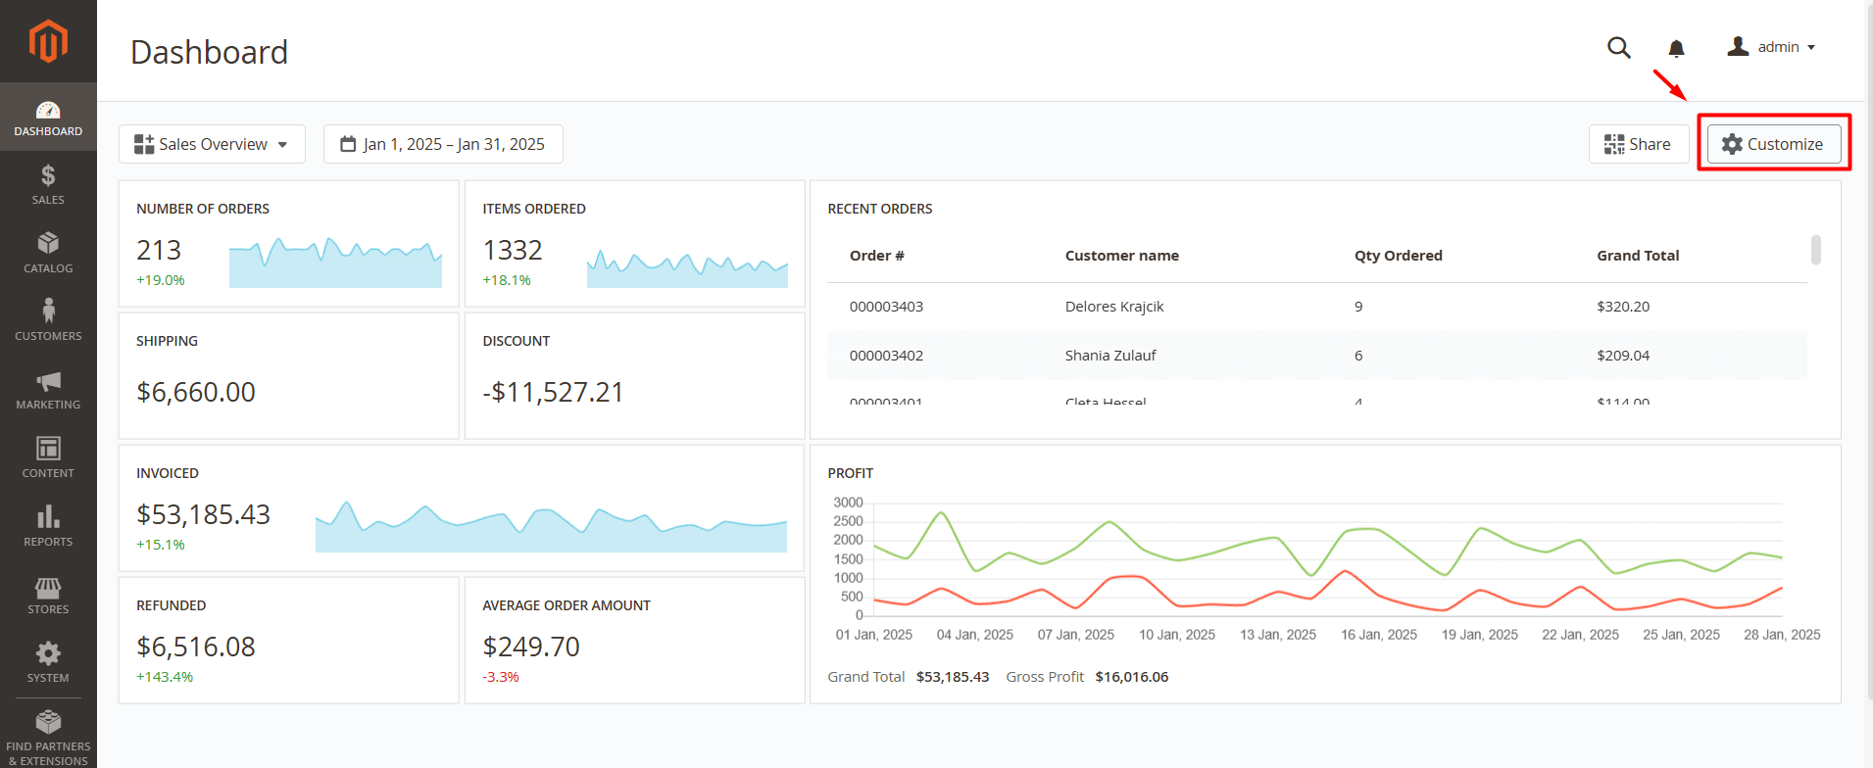
Task: Go to Dashboard in sidebar
Action: pyautogui.click(x=48, y=118)
